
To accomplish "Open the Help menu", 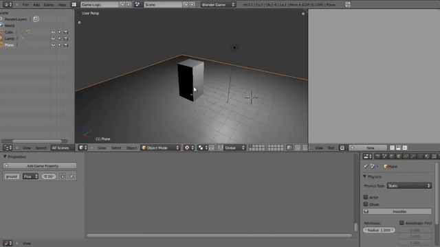I will [62, 5].
